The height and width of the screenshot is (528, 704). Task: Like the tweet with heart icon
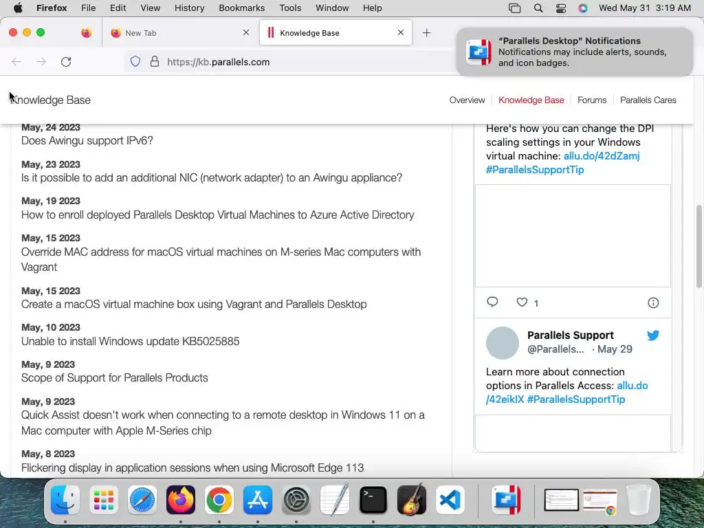coord(522,302)
